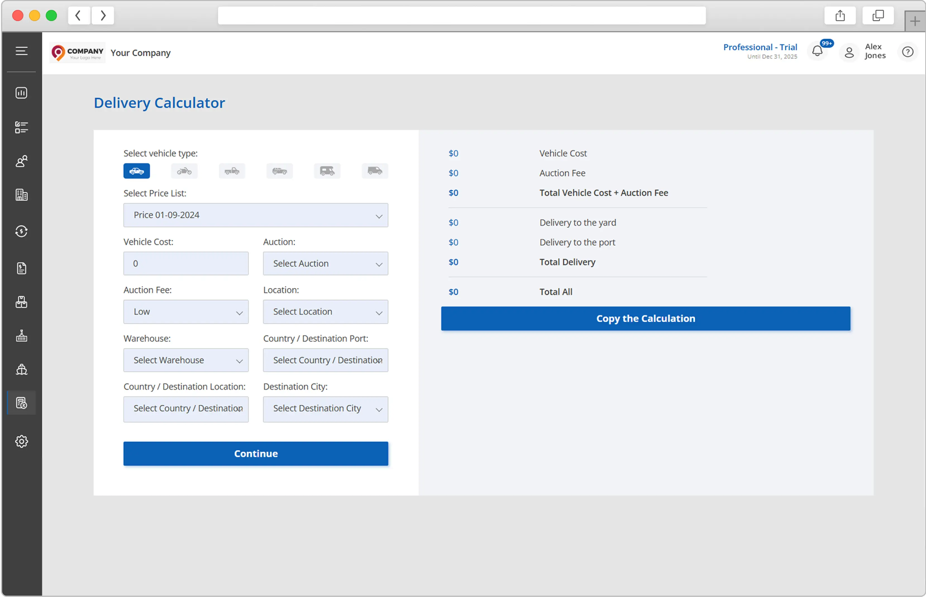
Task: Click the Vehicle Cost input field
Action: coord(186,264)
